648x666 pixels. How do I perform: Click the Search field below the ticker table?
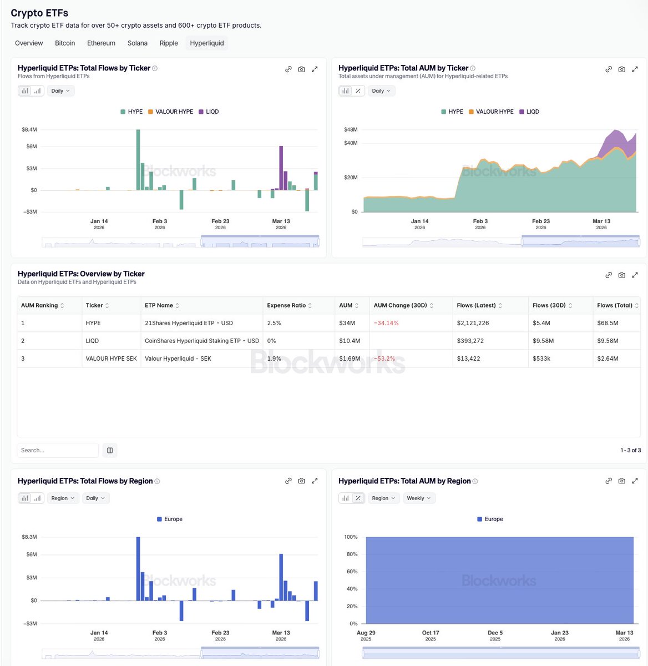[57, 450]
